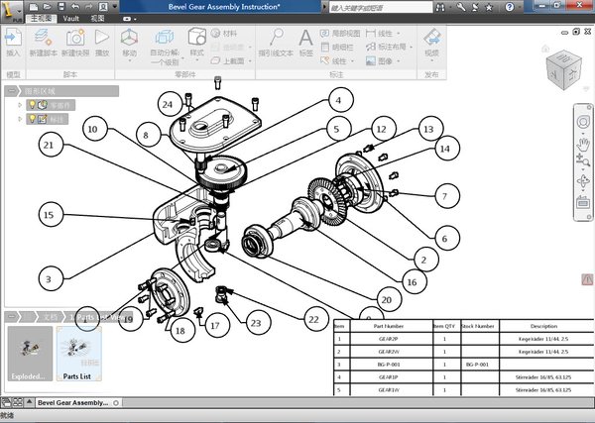Toggle visibility bulb for first tree item
Viewport: 595px width, 423px height.
point(31,105)
